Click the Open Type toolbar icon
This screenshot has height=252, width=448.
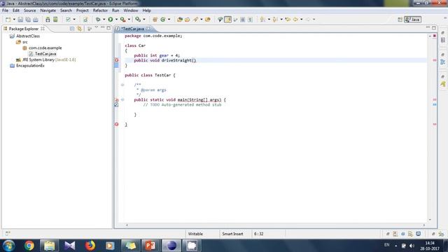tap(180, 20)
